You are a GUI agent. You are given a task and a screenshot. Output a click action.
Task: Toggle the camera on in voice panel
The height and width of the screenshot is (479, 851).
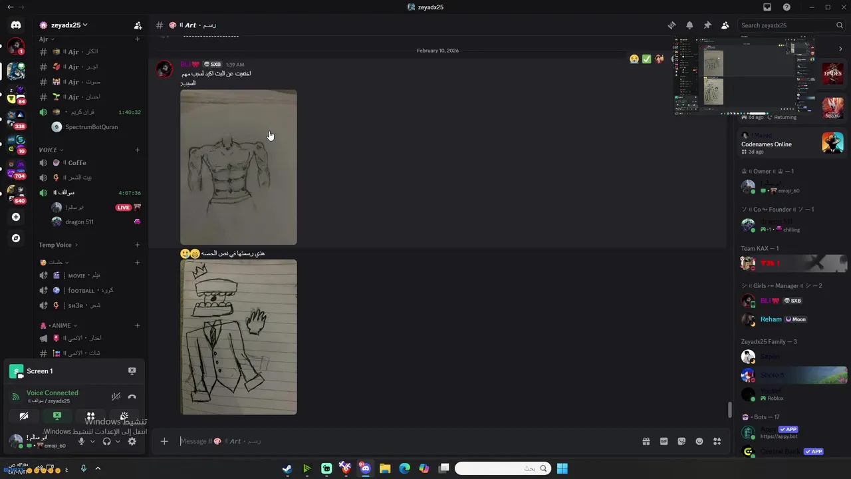[x=24, y=416]
